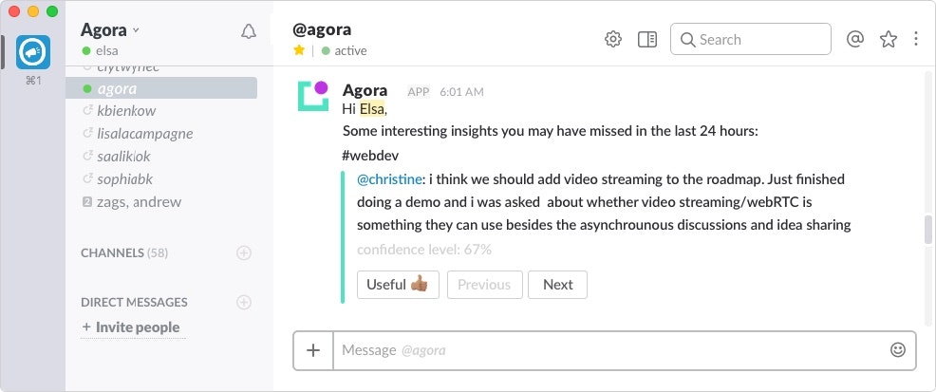Click the #webdev channel text
The width and height of the screenshot is (936, 392).
tap(370, 156)
